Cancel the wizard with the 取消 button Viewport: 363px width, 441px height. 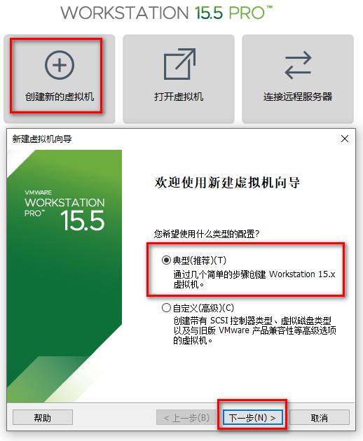pyautogui.click(x=320, y=418)
